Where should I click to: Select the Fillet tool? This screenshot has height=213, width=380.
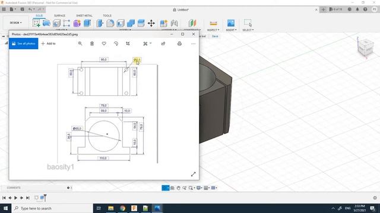pyautogui.click(x=110, y=23)
